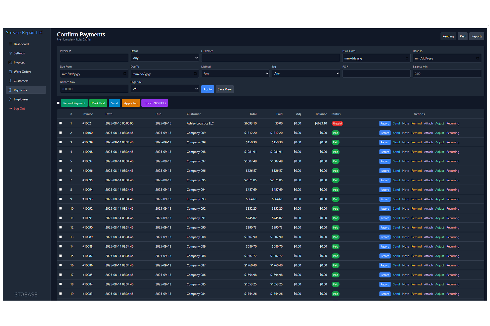Open the Status filter dropdown
Viewport: 490px width, 326px height.
click(164, 58)
